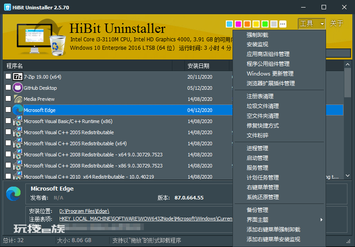
Task: Click the list scrollbar down arrow
Action: [x=347, y=175]
